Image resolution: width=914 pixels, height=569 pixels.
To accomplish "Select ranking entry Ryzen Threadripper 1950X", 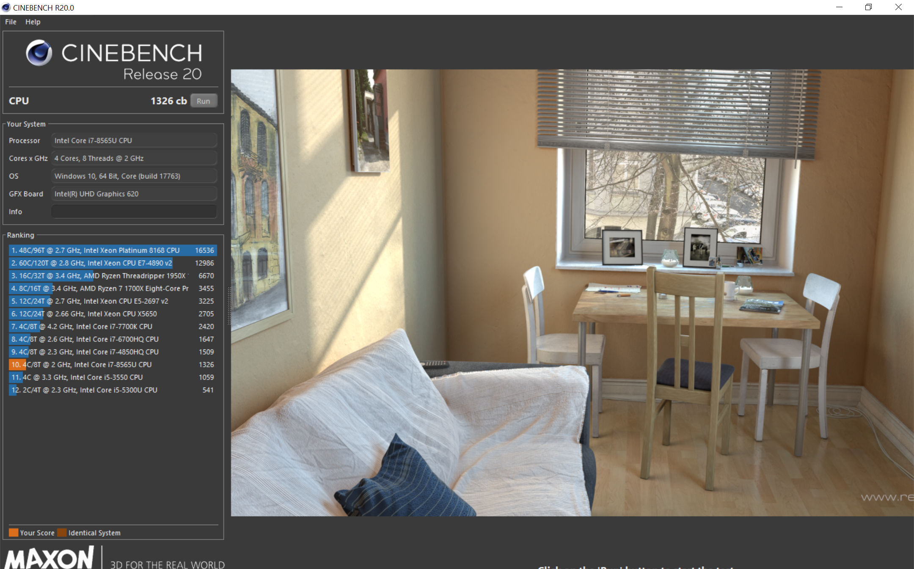I will coord(113,276).
